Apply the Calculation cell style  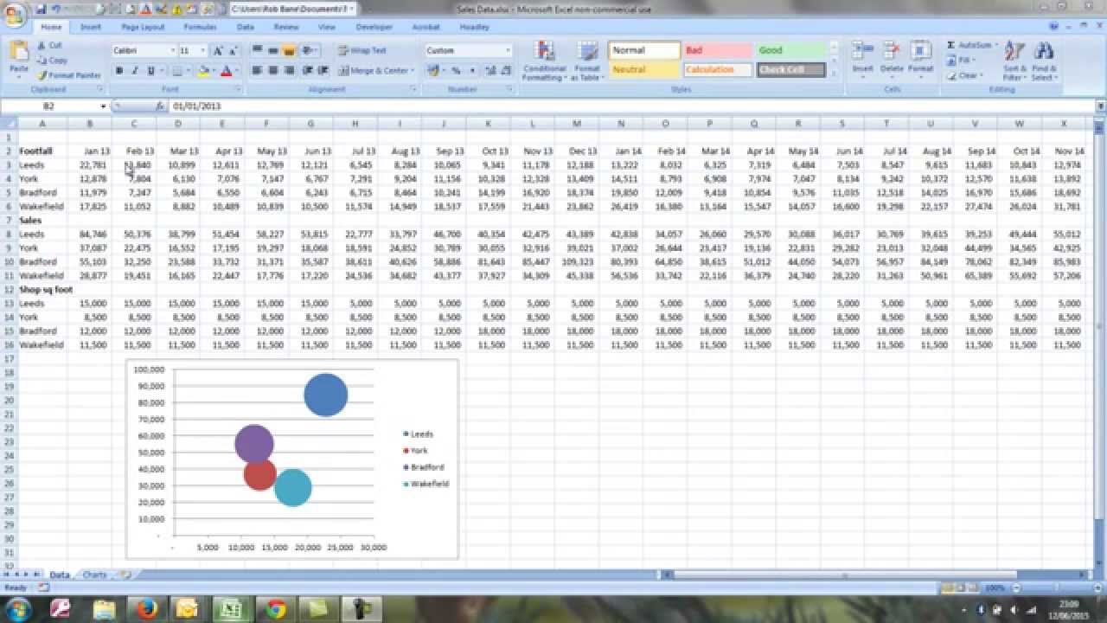coord(718,70)
